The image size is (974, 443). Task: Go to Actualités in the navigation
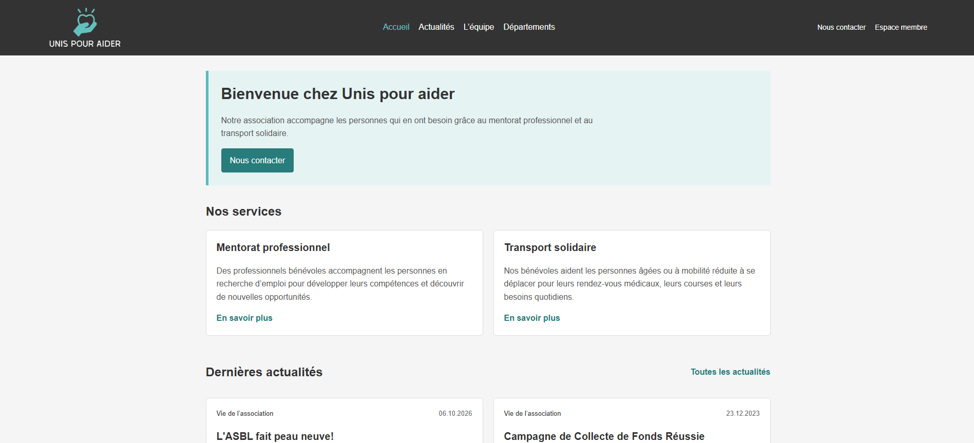click(x=436, y=27)
